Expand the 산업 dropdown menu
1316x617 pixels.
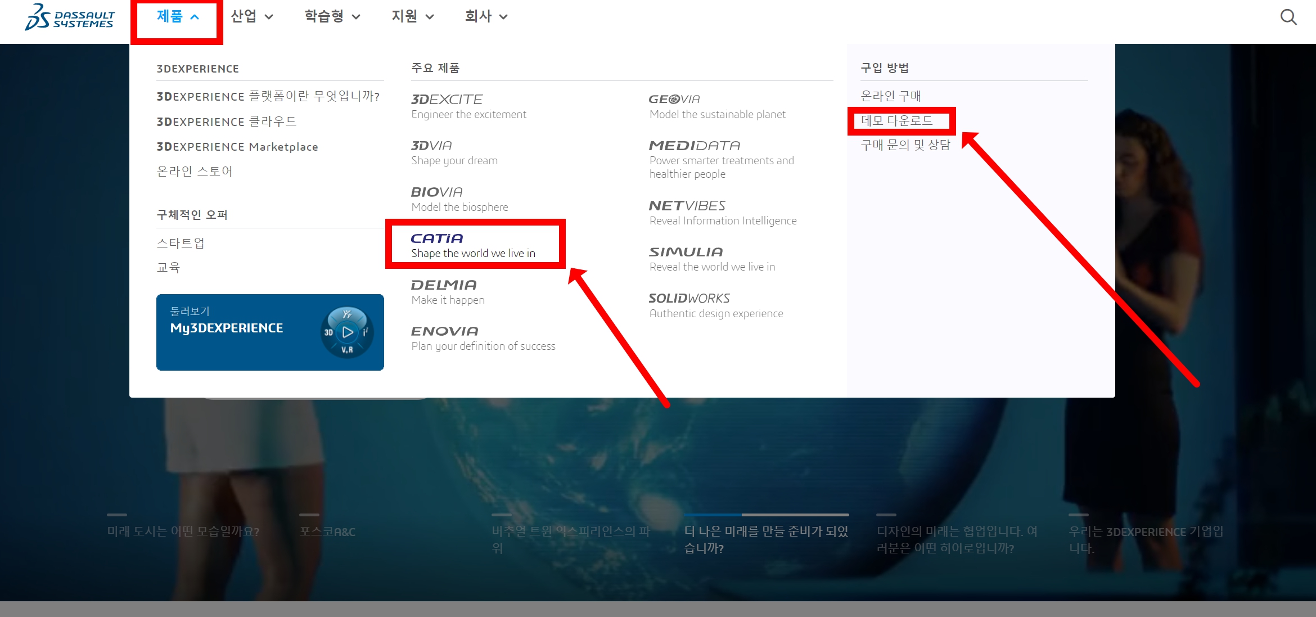(x=252, y=16)
